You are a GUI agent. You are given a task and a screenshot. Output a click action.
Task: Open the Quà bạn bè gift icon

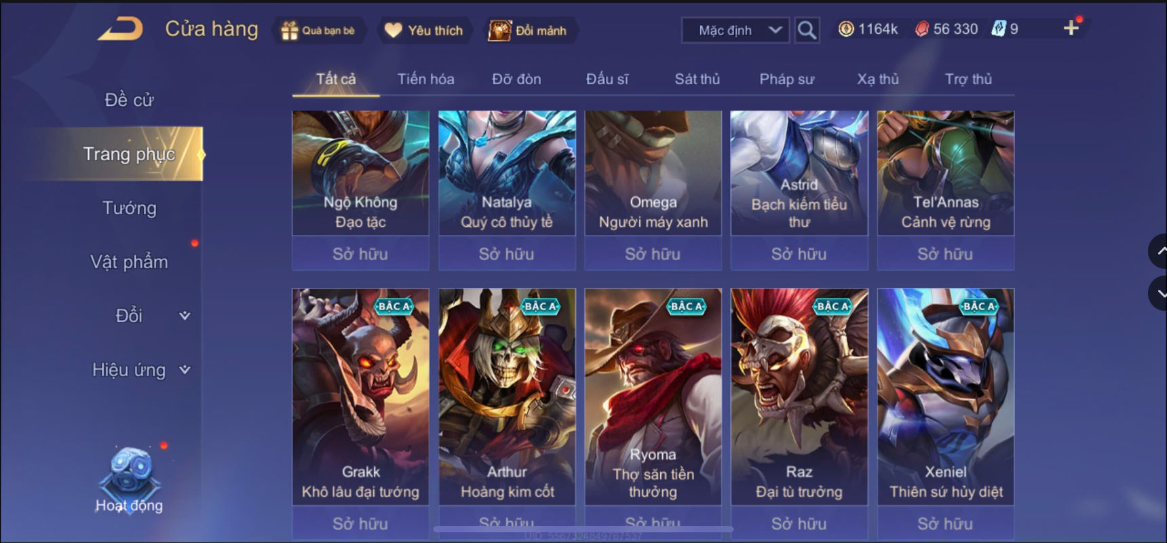290,31
